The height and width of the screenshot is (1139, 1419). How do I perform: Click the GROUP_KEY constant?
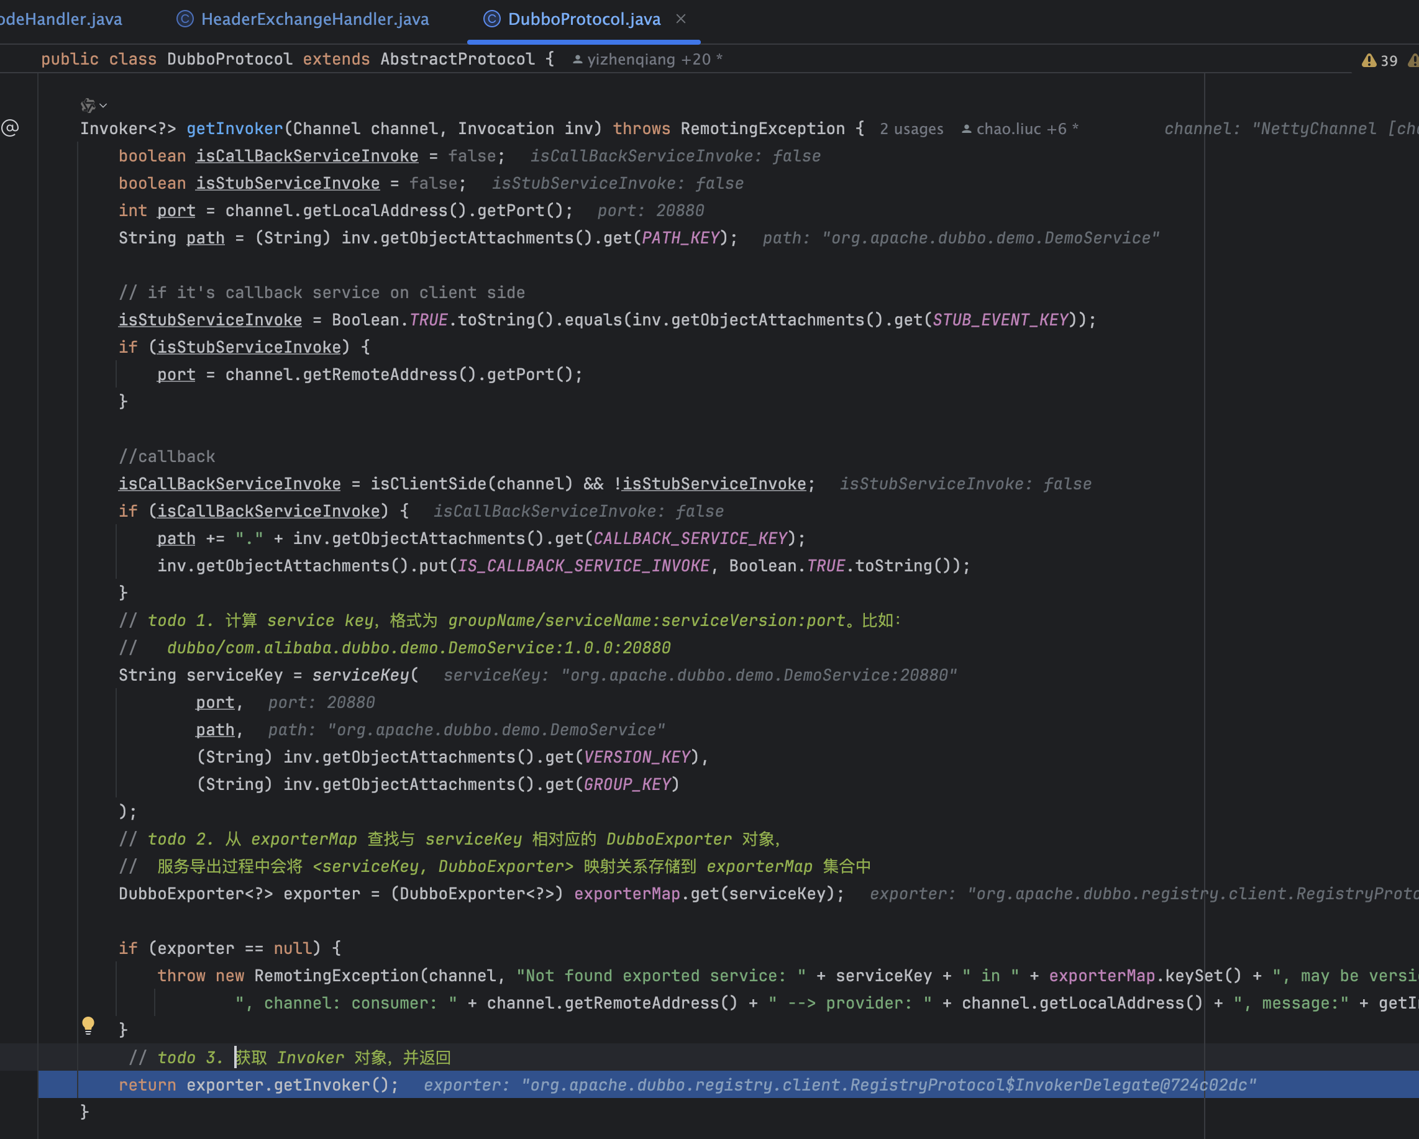(x=627, y=784)
